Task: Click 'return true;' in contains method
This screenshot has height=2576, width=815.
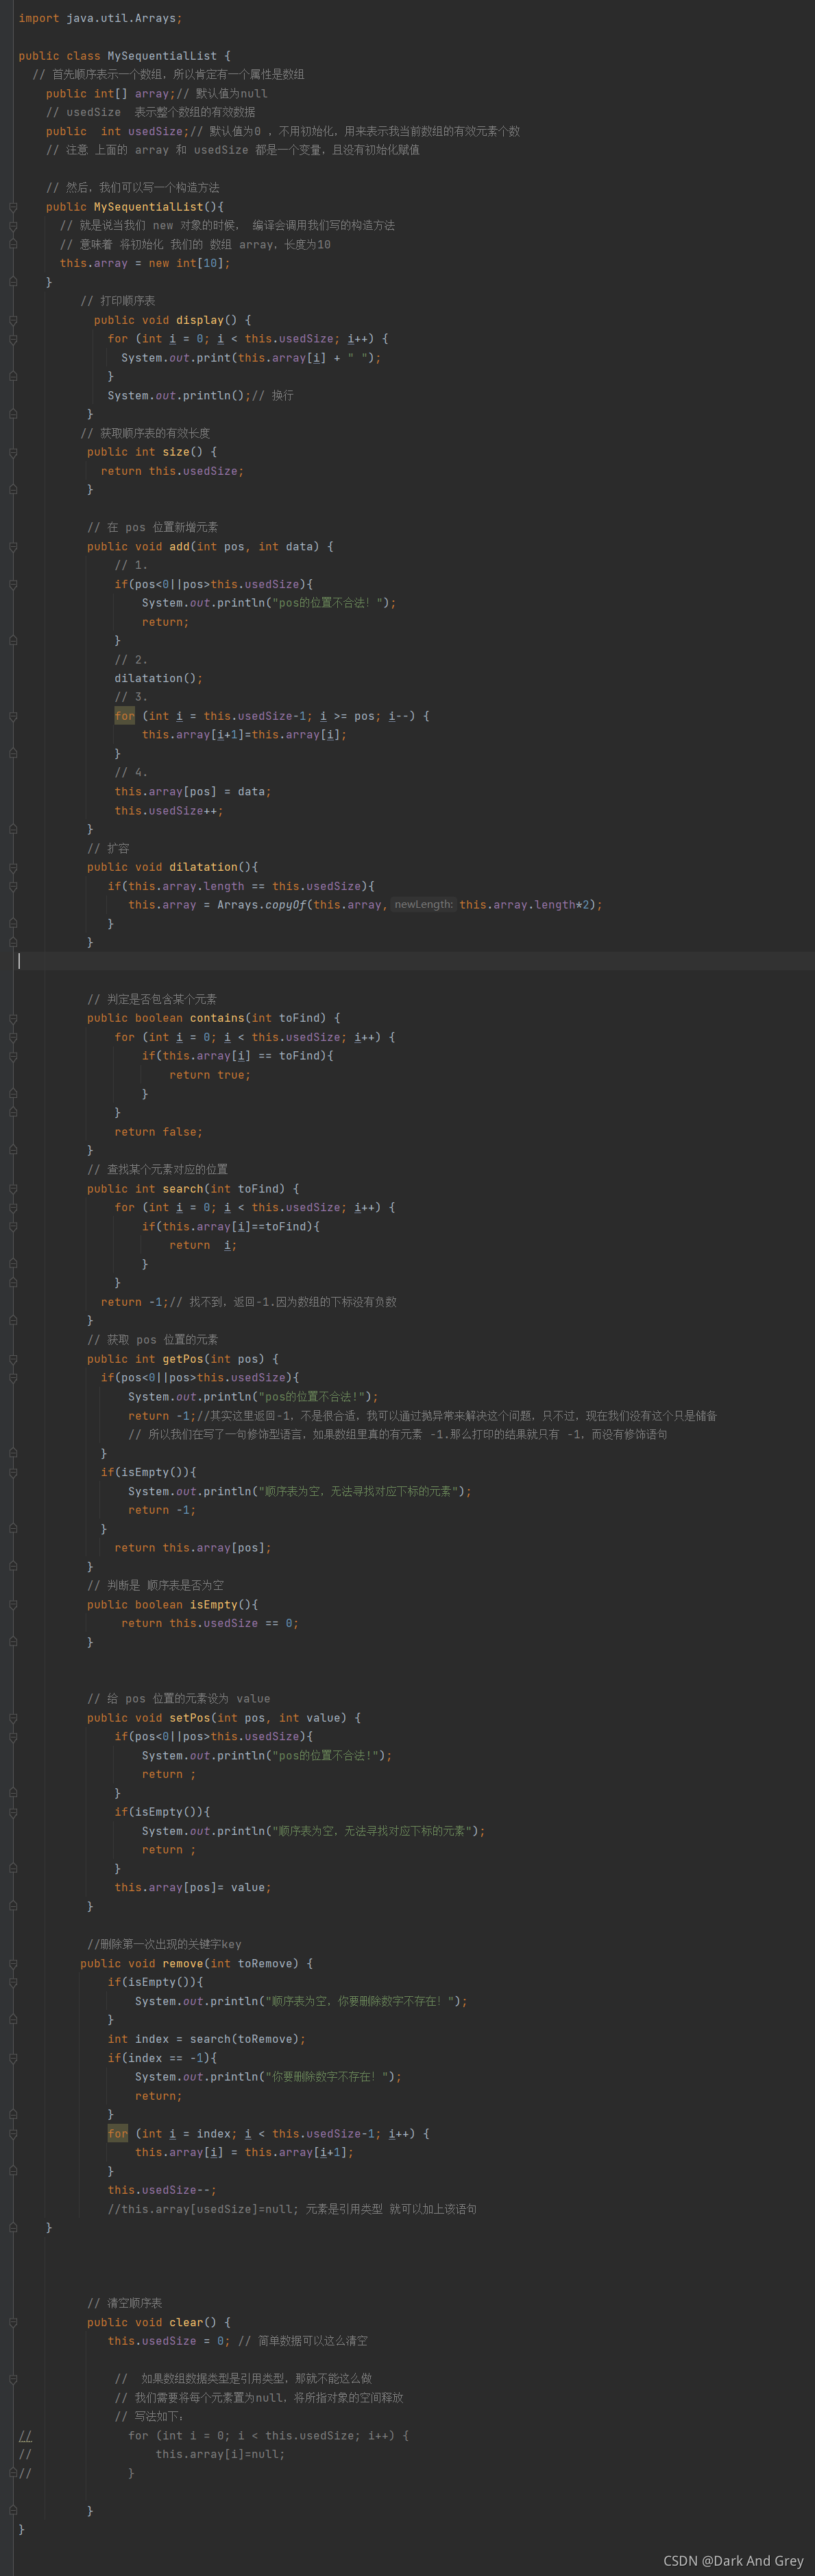Action: (x=210, y=1075)
